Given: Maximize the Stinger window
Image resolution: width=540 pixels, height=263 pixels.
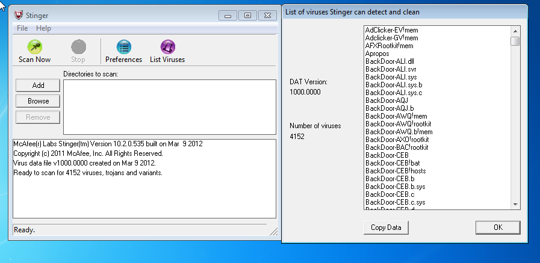Looking at the screenshot, I should [247, 16].
